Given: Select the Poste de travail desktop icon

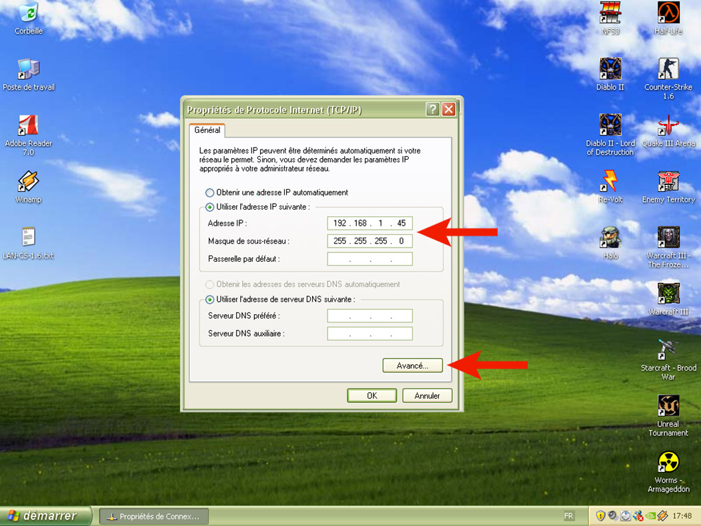Looking at the screenshot, I should [x=29, y=69].
